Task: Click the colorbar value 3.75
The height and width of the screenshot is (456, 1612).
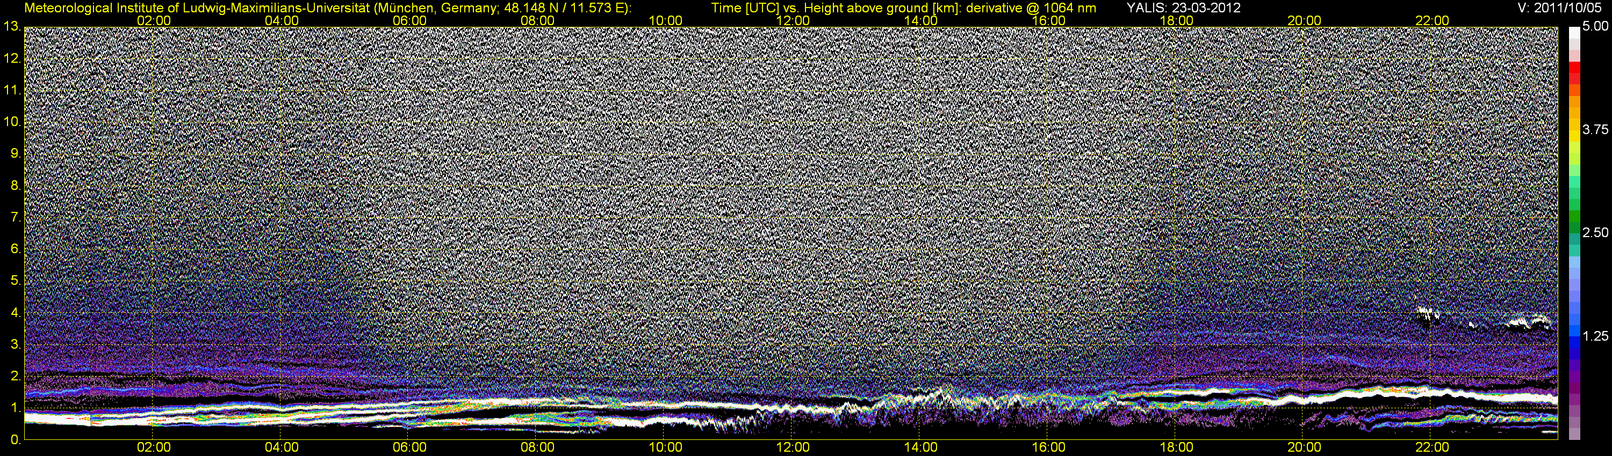Action: click(1595, 129)
